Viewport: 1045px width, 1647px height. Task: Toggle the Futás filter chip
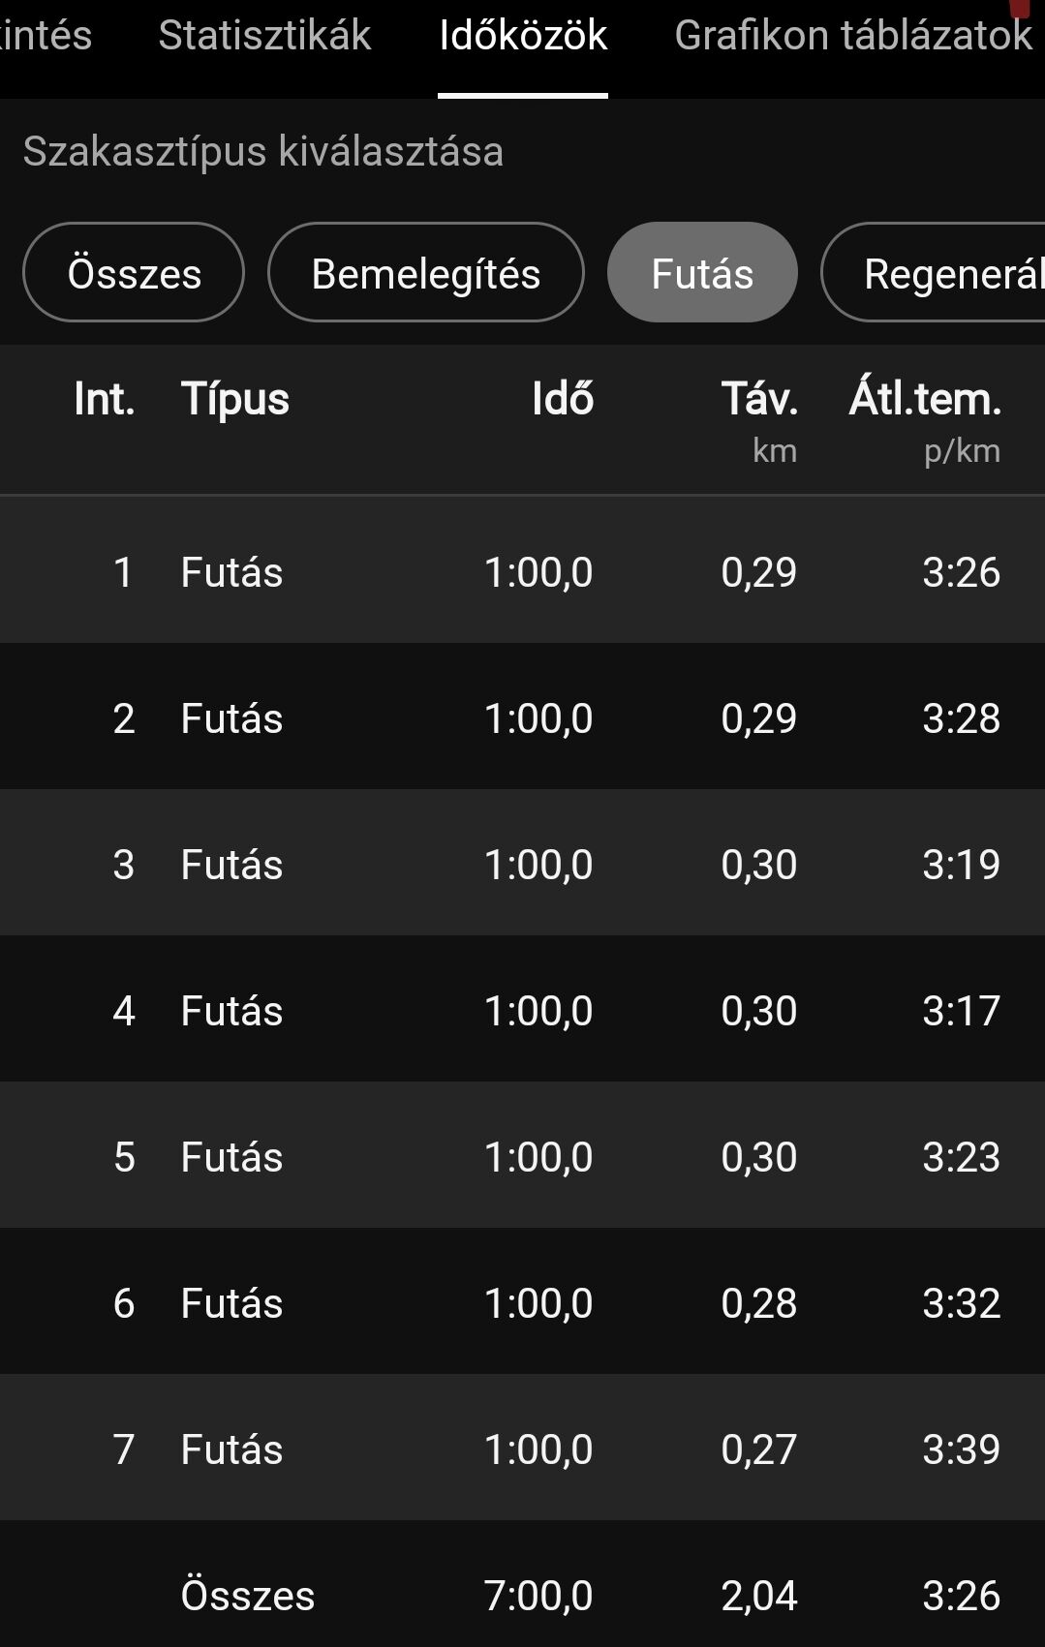click(x=702, y=273)
